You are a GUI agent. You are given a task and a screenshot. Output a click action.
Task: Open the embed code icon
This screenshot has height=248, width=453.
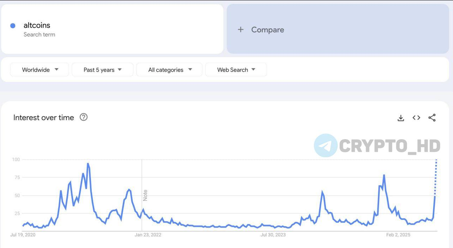click(x=416, y=118)
